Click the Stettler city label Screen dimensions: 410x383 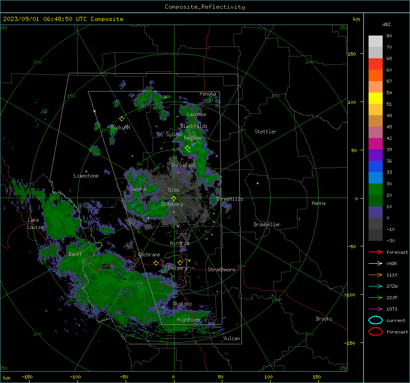pyautogui.click(x=266, y=132)
